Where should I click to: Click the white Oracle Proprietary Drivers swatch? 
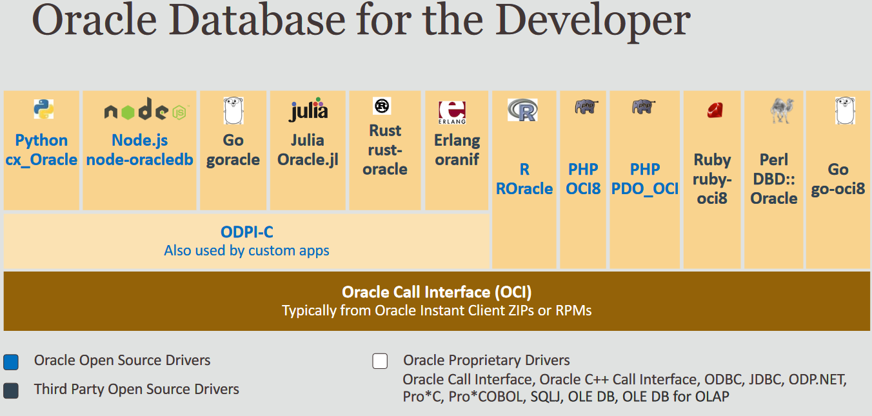coord(380,361)
